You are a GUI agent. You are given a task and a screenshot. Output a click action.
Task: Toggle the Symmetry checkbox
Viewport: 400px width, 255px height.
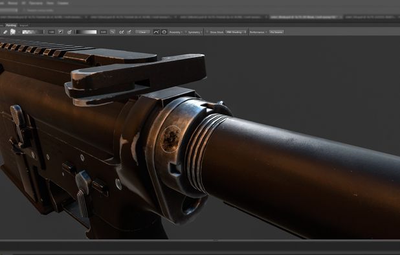click(186, 32)
